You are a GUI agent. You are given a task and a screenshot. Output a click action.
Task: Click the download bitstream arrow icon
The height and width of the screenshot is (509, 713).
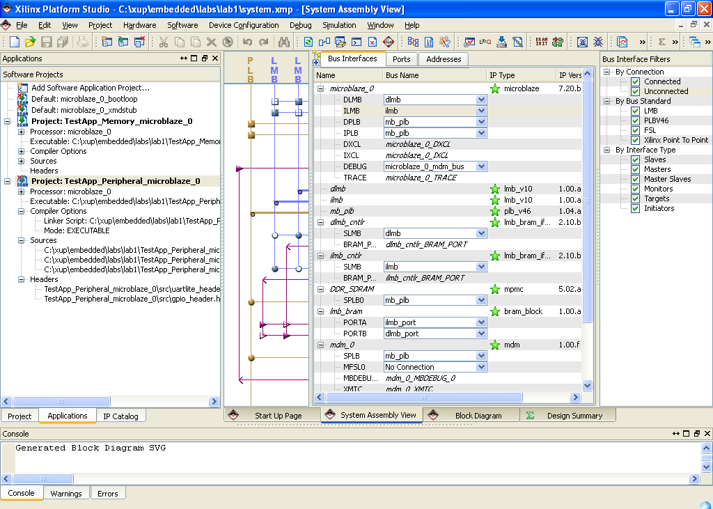click(x=501, y=42)
